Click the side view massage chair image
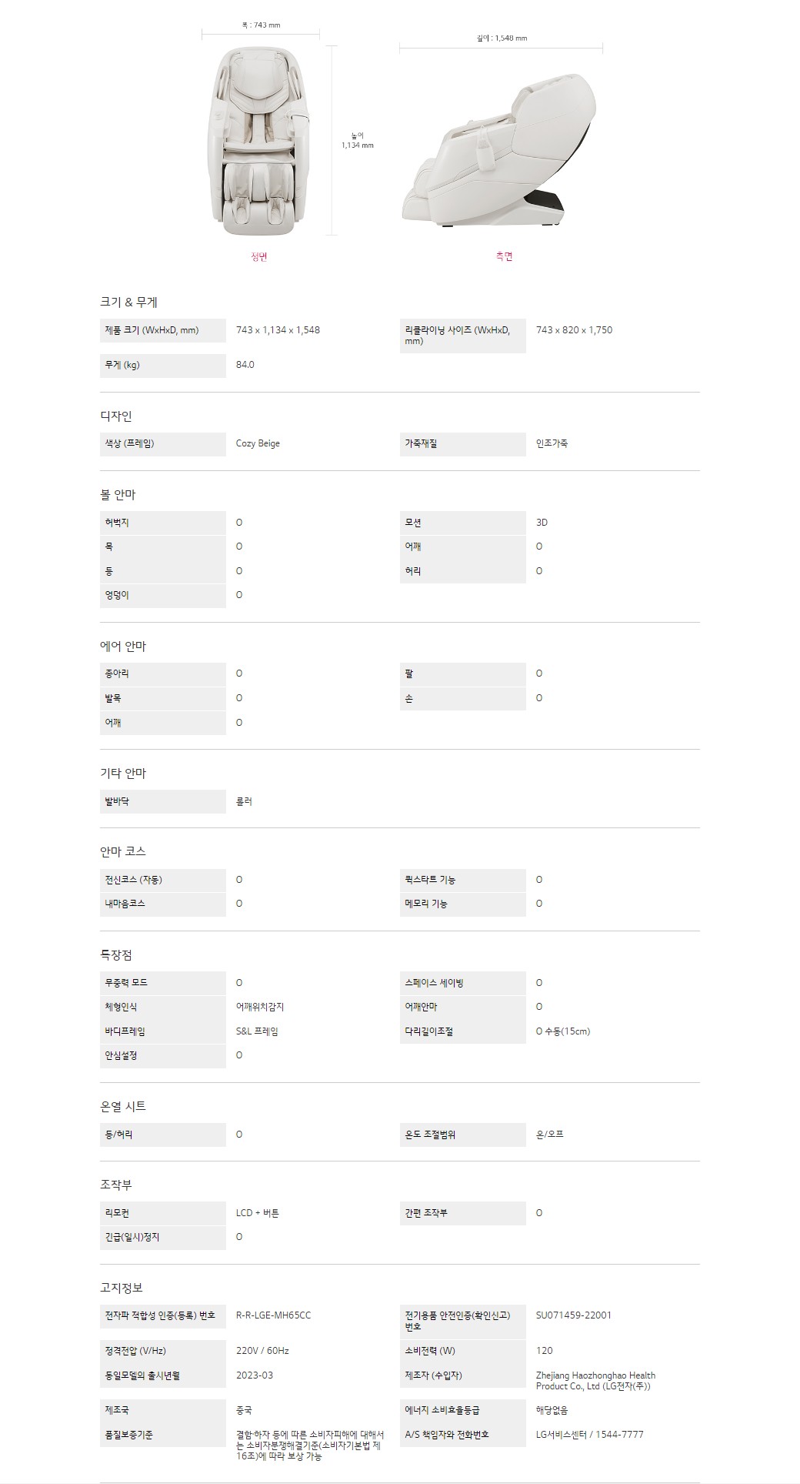This screenshot has width=800, height=1484. (500, 150)
